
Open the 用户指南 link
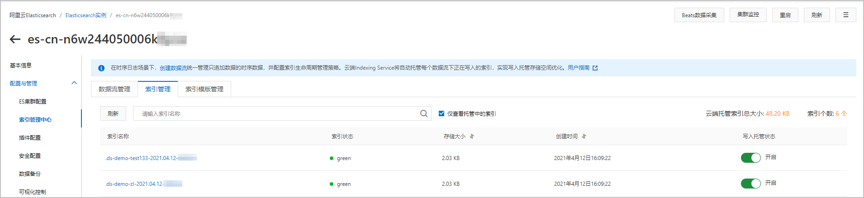579,68
